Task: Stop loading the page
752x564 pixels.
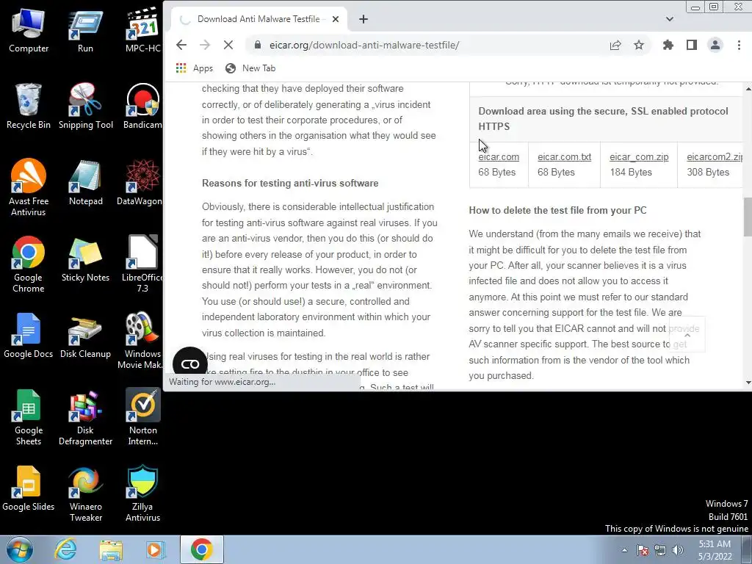Action: pyautogui.click(x=228, y=45)
